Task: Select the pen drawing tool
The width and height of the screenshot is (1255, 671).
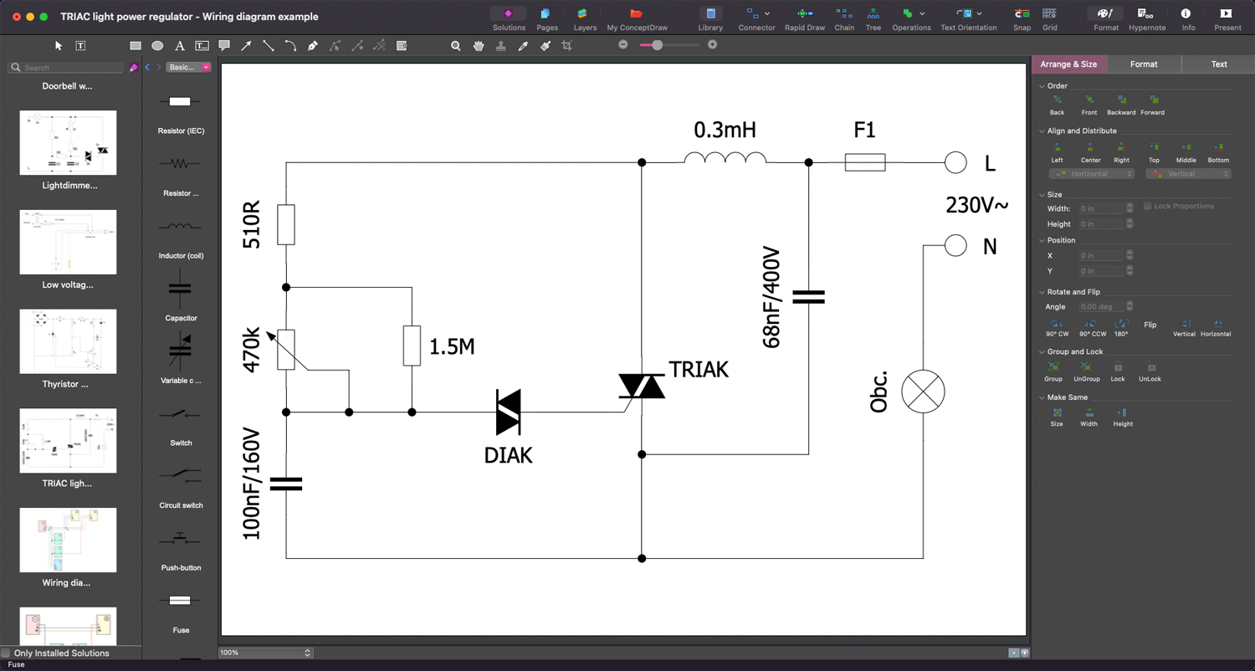Action: 313,46
